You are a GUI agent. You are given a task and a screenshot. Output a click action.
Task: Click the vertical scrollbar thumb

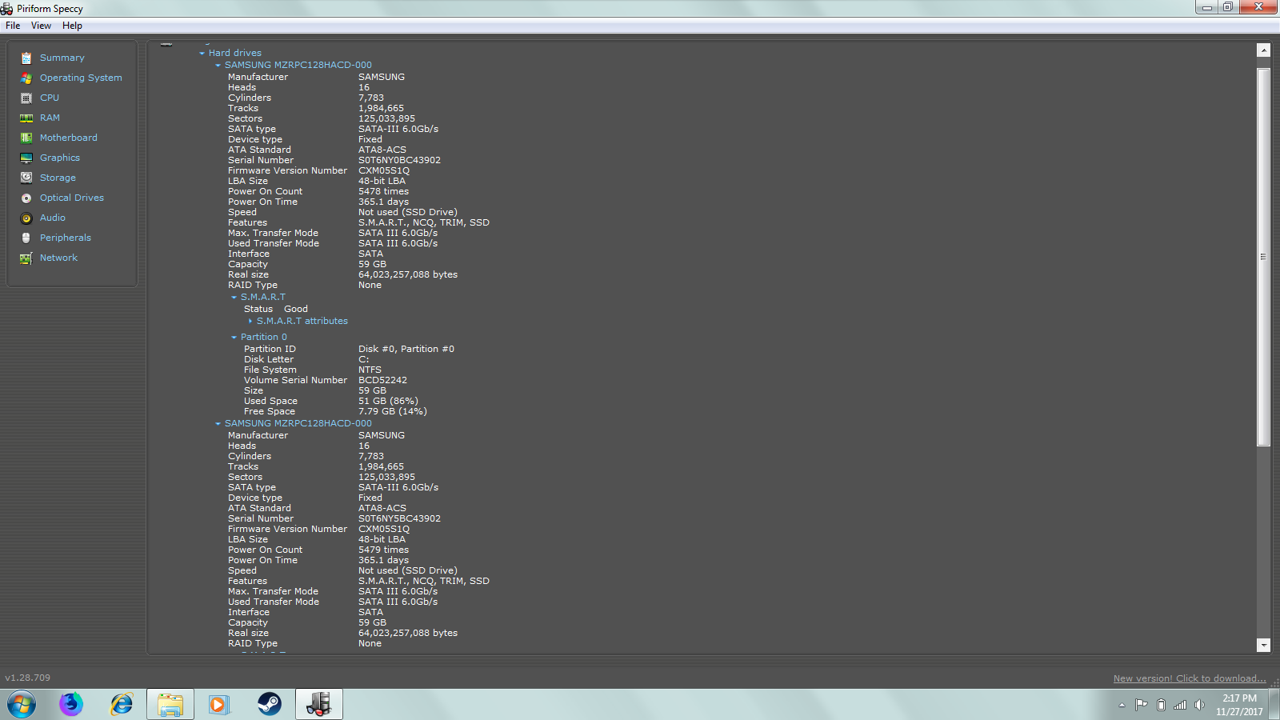click(1264, 257)
